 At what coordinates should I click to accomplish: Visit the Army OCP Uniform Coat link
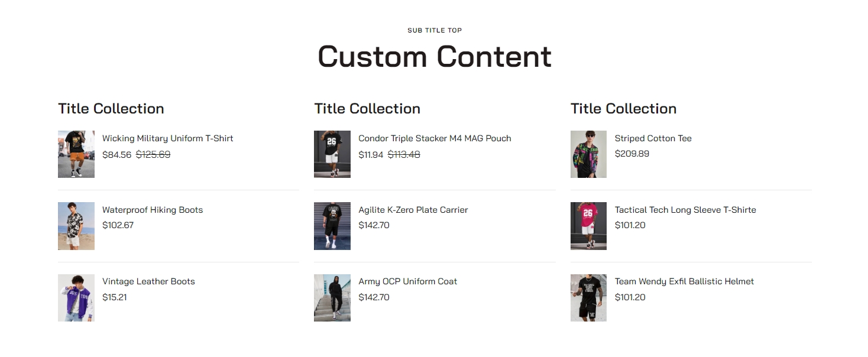point(407,281)
